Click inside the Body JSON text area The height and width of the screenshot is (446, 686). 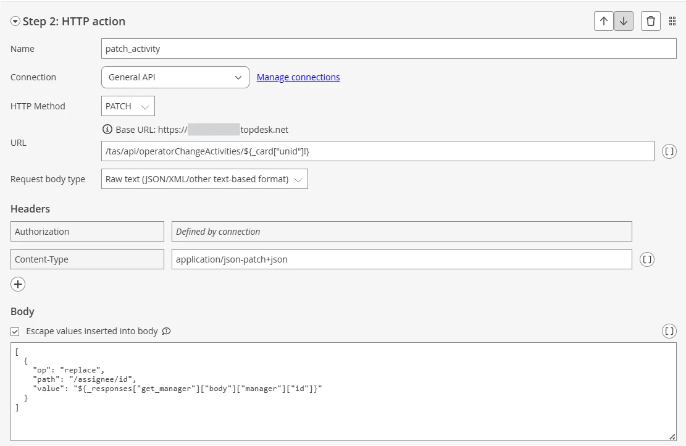[x=343, y=392]
